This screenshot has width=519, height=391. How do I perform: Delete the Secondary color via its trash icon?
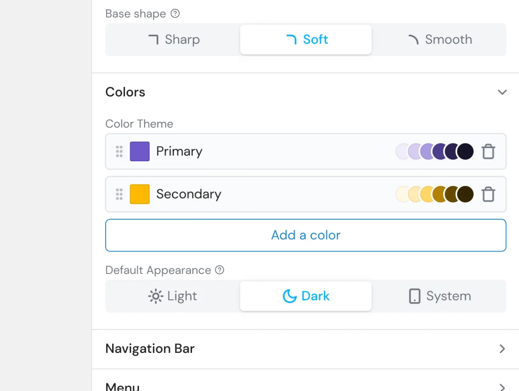[x=488, y=194]
